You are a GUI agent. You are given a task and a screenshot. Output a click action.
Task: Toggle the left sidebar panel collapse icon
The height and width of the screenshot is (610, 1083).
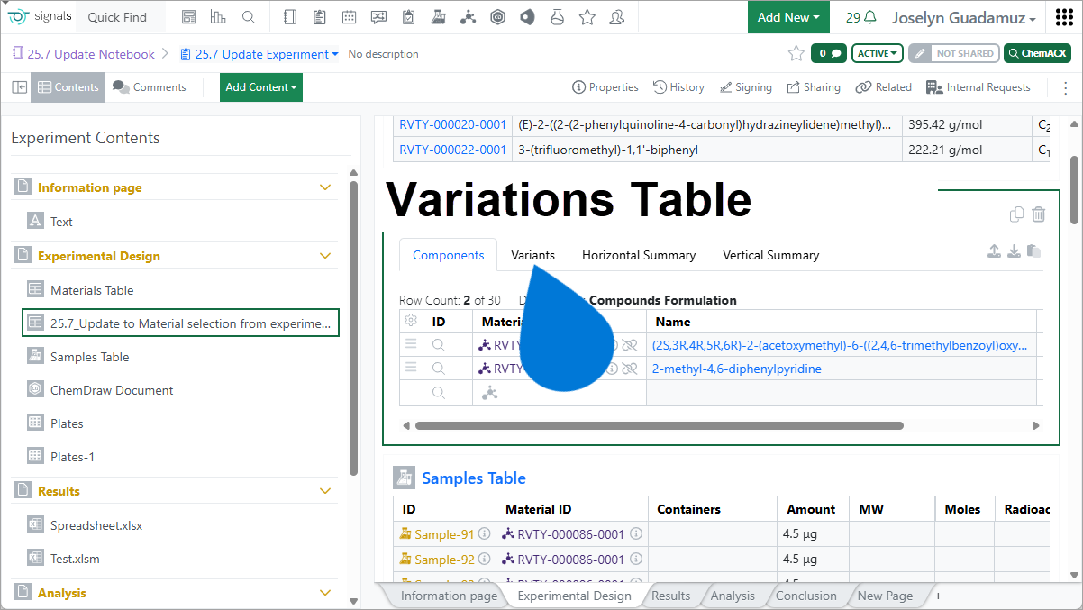pos(19,87)
